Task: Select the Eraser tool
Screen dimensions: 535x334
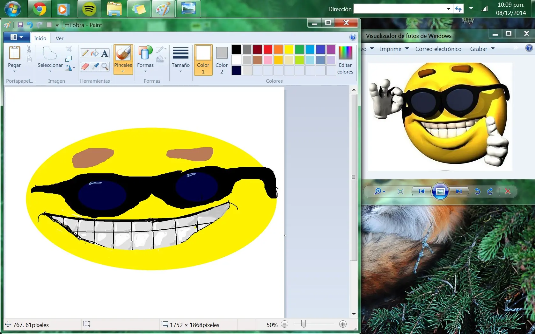Action: tap(85, 66)
